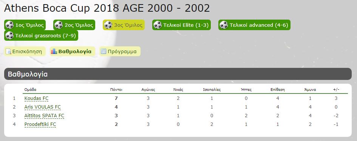Click the ball icon on Τελικοί grassroots
Image resolution: width=357 pixels, height=141 pixels.
[x=9, y=35]
